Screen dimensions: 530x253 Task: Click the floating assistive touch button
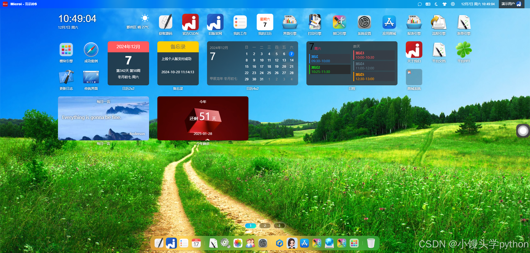523,131
